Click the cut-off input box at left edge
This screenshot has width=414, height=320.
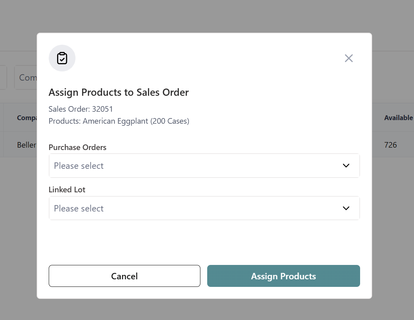[x=3, y=77]
